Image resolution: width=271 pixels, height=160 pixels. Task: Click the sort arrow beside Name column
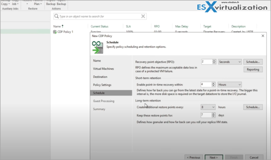pos(62,26)
